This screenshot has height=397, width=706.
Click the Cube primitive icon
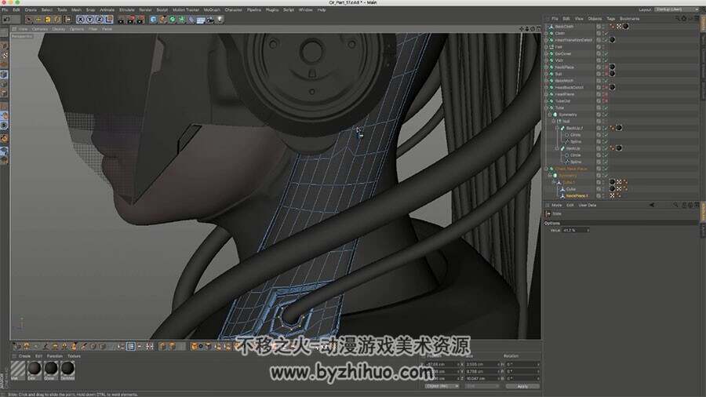[x=153, y=20]
